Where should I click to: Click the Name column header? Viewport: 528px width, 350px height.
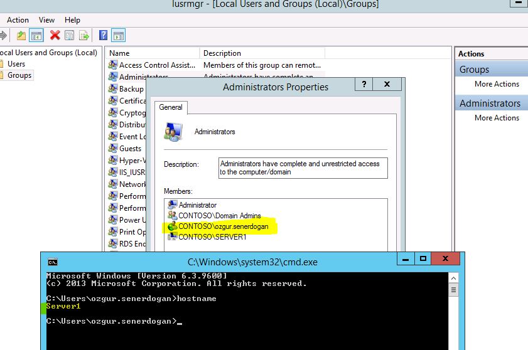point(154,53)
